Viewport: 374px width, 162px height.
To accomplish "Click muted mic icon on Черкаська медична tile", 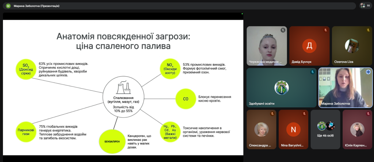I will 283,30.
